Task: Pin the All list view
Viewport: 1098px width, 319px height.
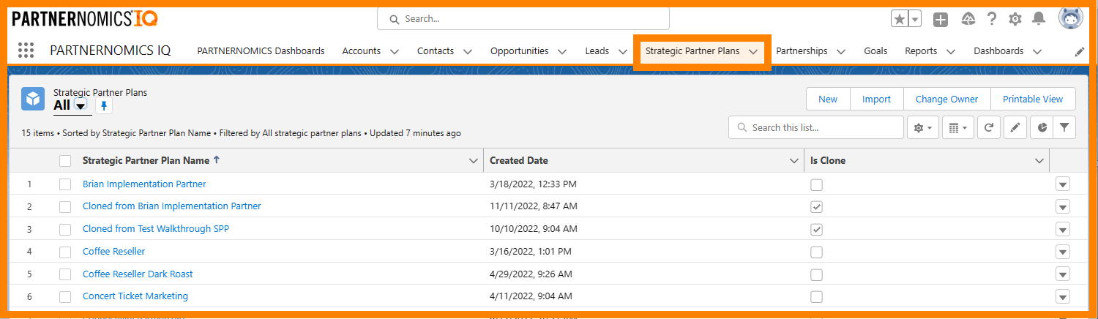Action: (104, 106)
